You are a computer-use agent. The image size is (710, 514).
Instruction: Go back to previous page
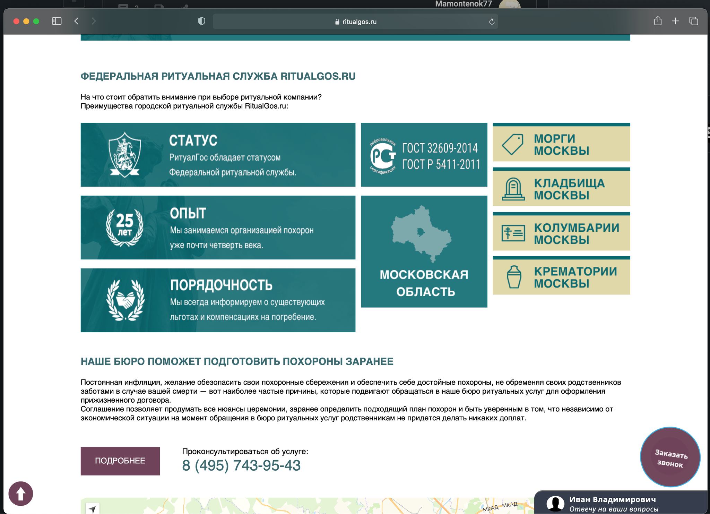tap(77, 21)
